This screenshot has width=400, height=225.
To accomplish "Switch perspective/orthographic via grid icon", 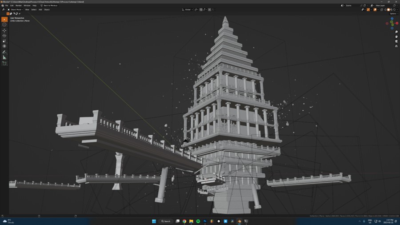I will tap(396, 46).
